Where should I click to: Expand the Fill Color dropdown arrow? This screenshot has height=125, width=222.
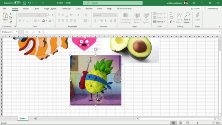coord(46,21)
